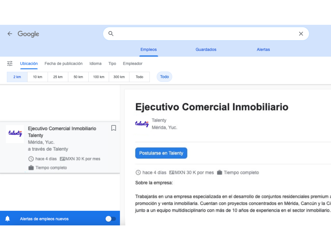Click the Talenty logo in job list
331x248 pixels.
pyautogui.click(x=15, y=134)
